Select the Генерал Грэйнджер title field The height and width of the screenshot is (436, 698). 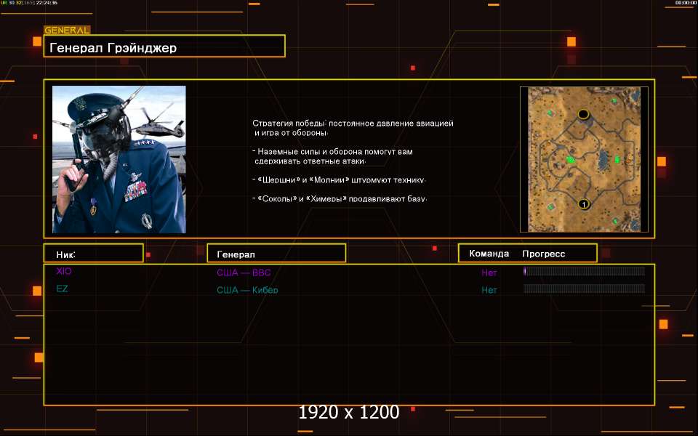click(x=164, y=47)
